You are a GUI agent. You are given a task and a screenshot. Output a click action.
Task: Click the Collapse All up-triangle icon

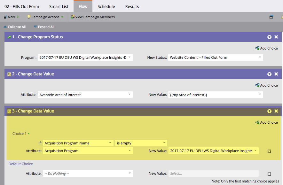pyautogui.click(x=5, y=27)
